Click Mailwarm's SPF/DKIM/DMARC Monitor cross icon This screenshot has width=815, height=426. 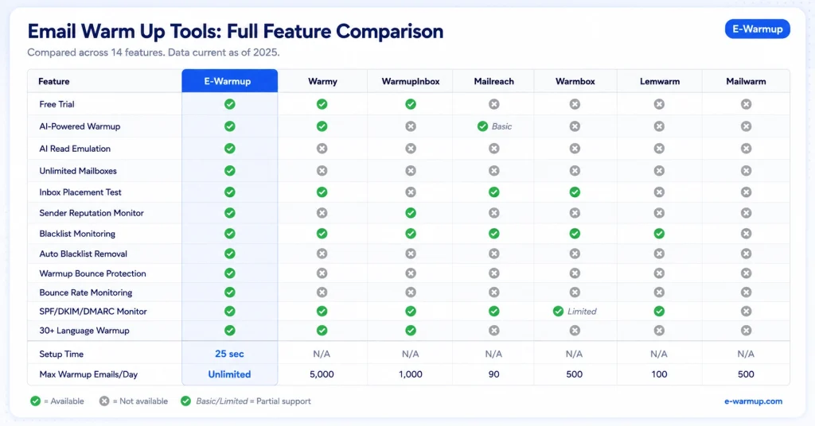pyautogui.click(x=746, y=312)
